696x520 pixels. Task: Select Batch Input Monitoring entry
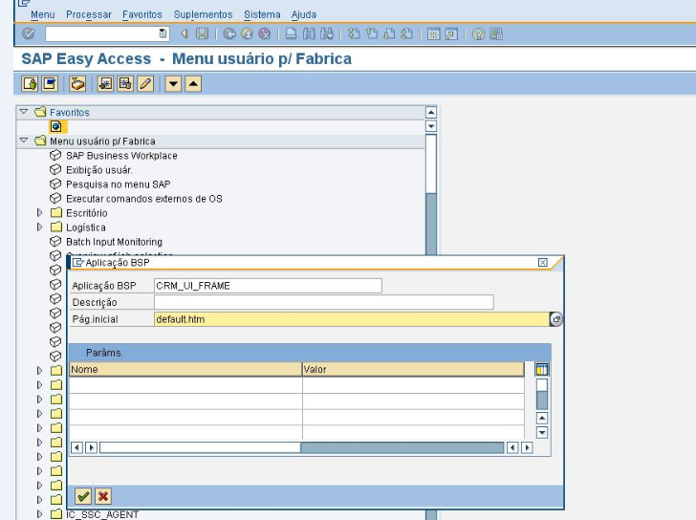[114, 242]
